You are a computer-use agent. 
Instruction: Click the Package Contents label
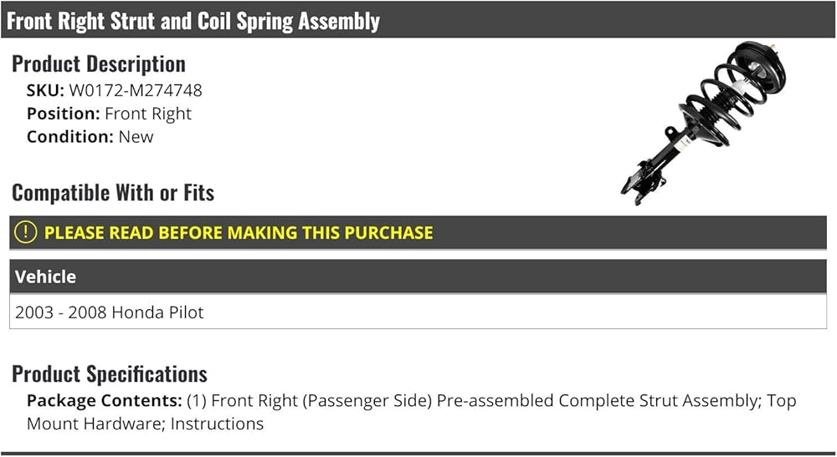click(105, 400)
